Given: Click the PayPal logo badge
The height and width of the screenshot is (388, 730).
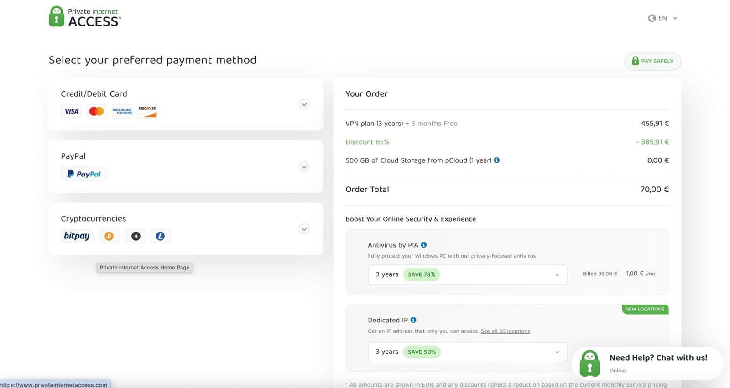Looking at the screenshot, I should point(84,174).
